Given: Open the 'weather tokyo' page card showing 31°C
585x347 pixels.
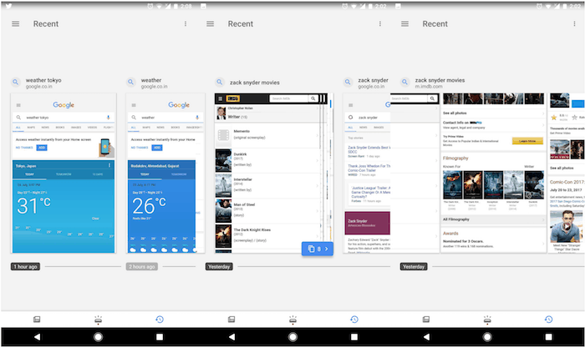Looking at the screenshot, I should tap(64, 173).
